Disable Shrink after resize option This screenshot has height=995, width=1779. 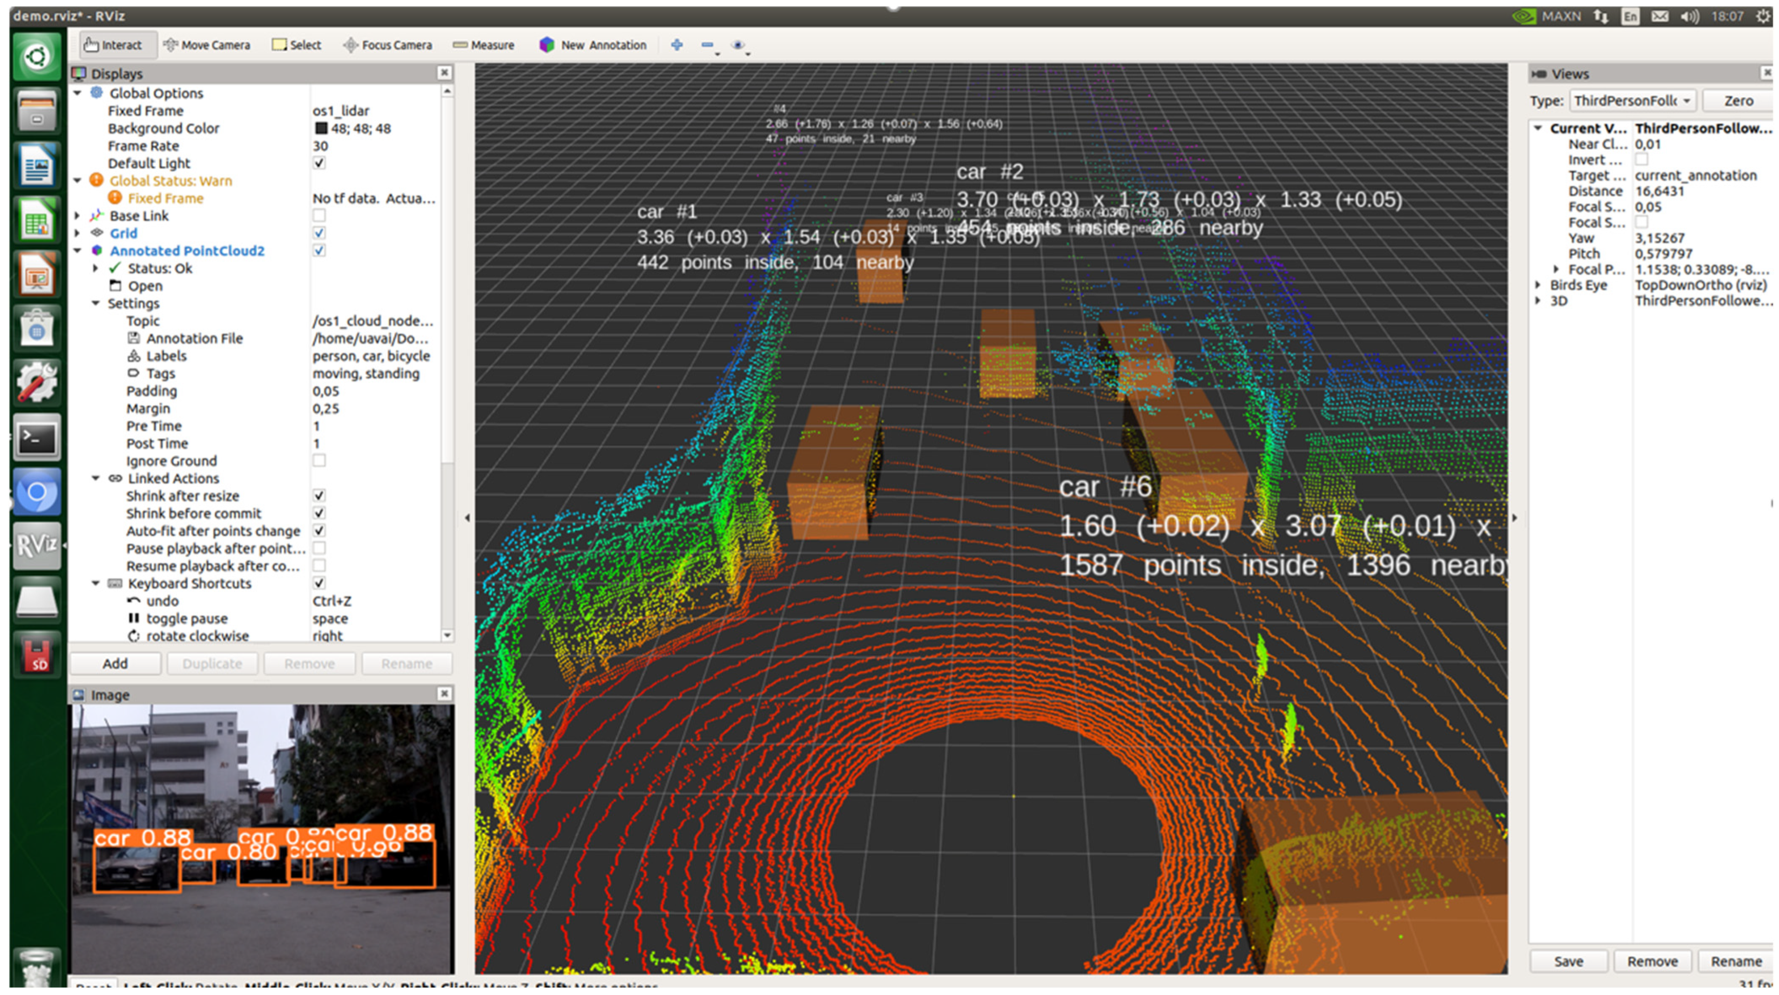[x=319, y=496]
